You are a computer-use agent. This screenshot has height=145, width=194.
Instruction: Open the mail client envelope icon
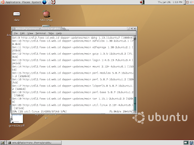[x=49, y=2]
